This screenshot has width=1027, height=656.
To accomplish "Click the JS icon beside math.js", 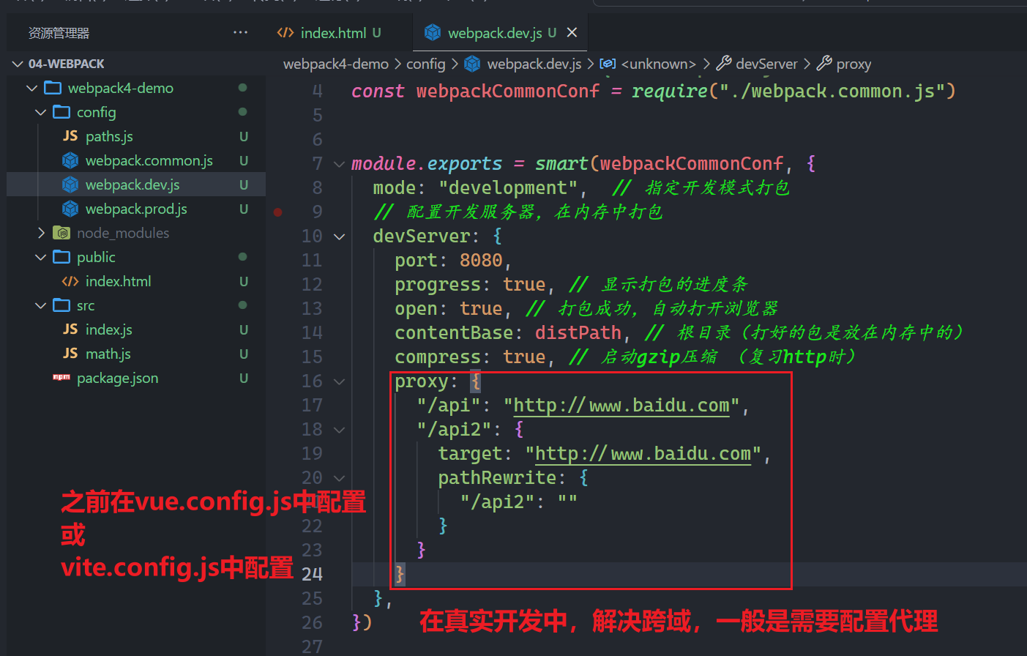I will (x=70, y=354).
